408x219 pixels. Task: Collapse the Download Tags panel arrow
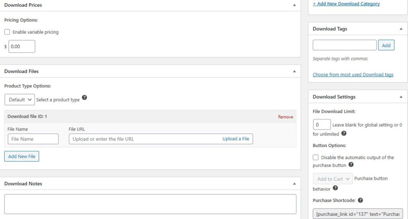[x=401, y=29]
